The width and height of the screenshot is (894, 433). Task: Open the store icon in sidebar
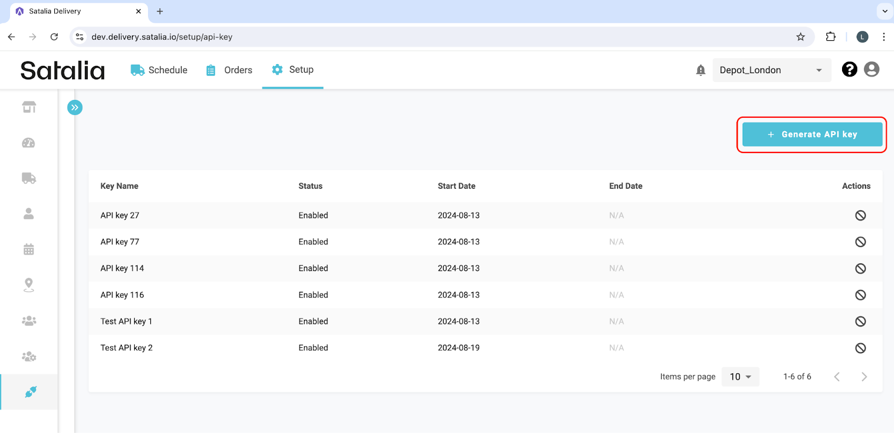tap(29, 107)
